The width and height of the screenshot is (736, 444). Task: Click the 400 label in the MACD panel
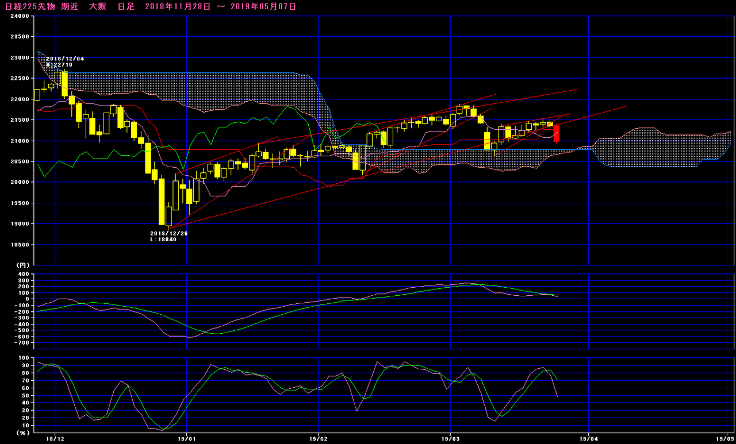pyautogui.click(x=24, y=273)
